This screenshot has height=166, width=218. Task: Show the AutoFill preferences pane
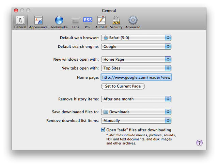[101, 22]
